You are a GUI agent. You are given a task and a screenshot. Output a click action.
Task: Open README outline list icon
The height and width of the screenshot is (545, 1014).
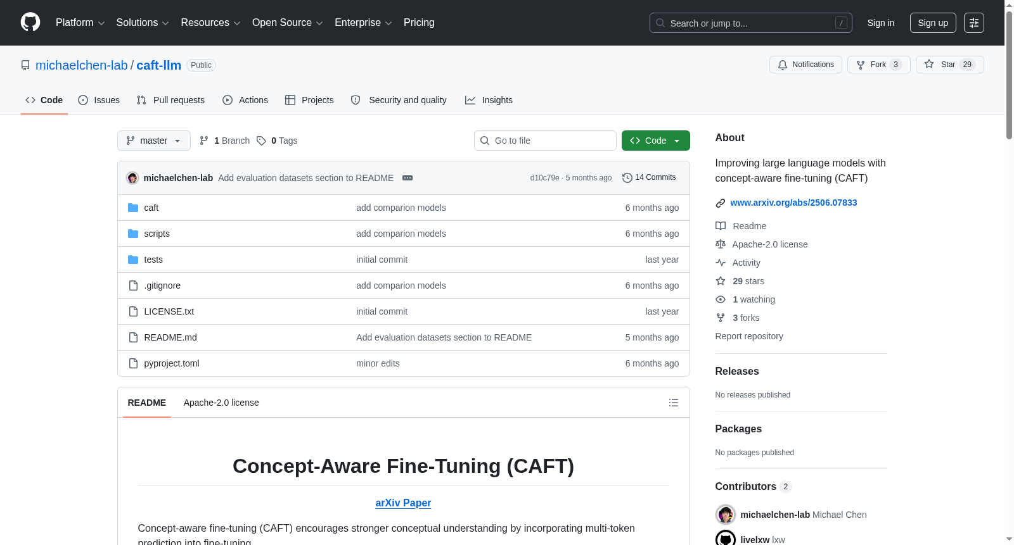click(x=674, y=403)
